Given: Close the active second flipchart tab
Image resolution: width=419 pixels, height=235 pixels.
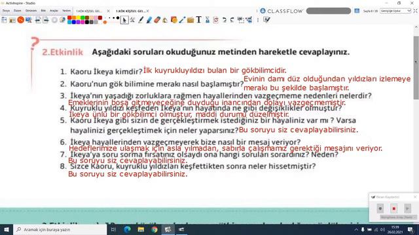Looking at the screenshot, I should [x=147, y=11].
